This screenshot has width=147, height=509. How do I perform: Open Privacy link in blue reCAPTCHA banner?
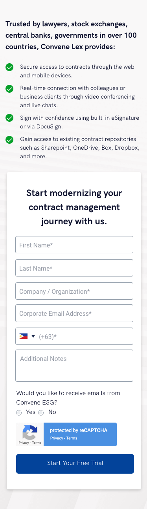[x=57, y=438]
